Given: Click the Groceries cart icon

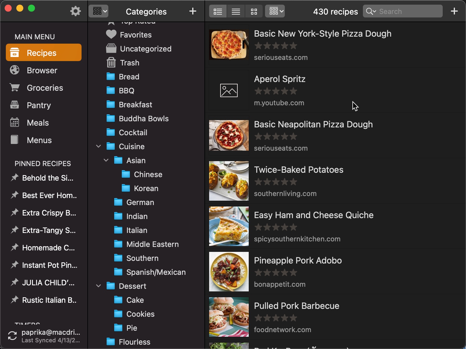Looking at the screenshot, I should click(x=15, y=87).
